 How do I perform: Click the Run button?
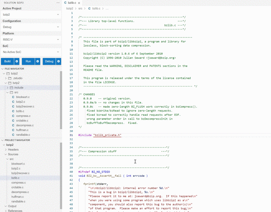coord(28,61)
